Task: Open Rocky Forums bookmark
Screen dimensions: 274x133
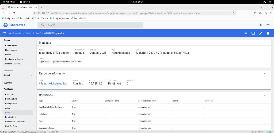Action: 40,18
